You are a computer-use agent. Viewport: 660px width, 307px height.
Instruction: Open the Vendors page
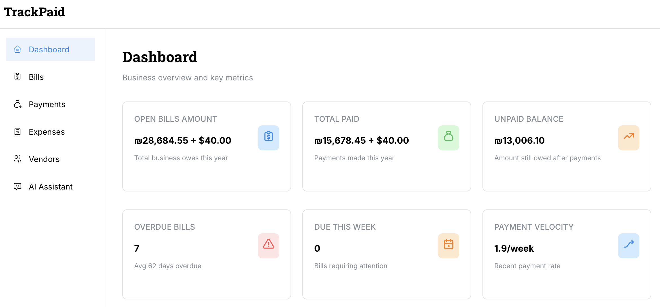coord(44,159)
